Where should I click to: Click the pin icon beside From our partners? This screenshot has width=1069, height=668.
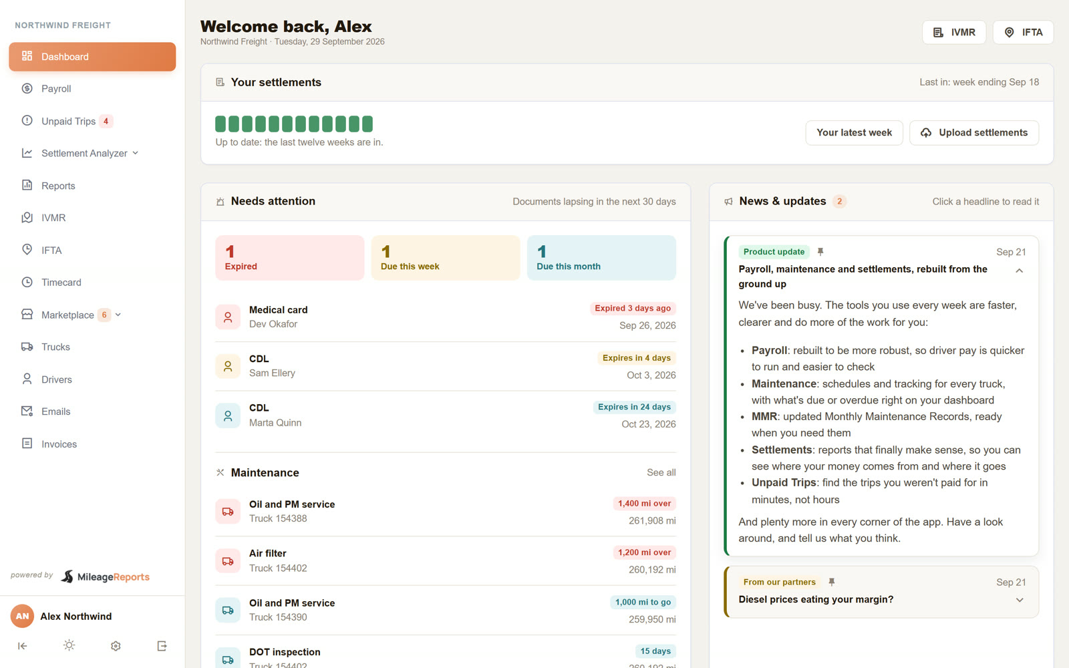click(832, 582)
